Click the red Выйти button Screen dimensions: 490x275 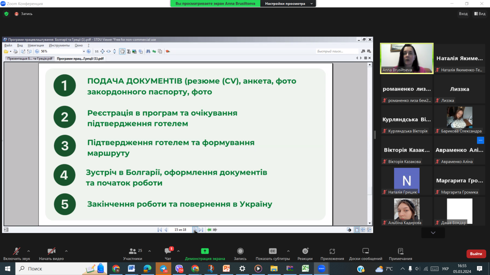pyautogui.click(x=476, y=254)
